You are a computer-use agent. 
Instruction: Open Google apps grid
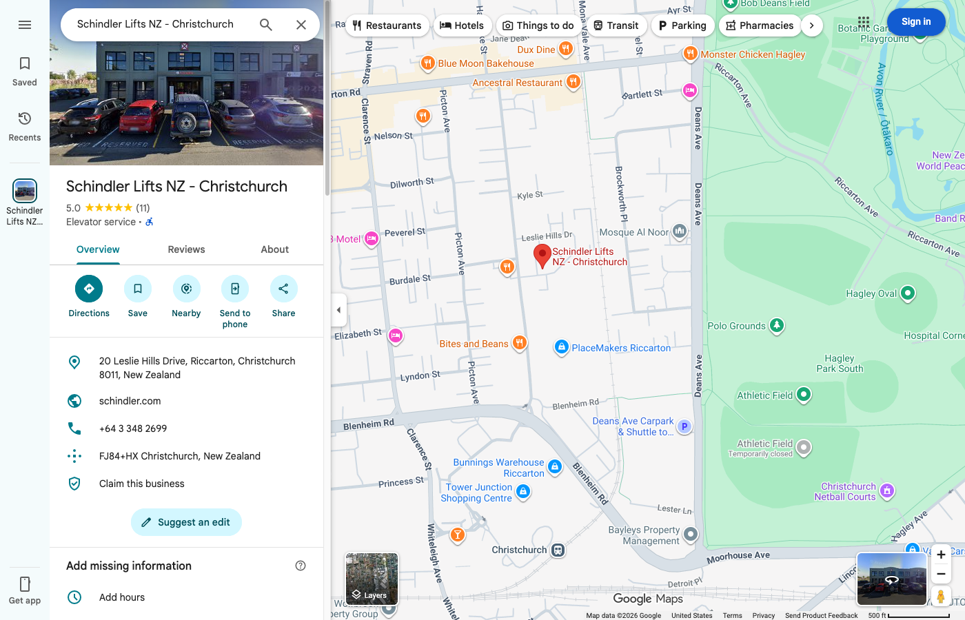click(x=864, y=22)
